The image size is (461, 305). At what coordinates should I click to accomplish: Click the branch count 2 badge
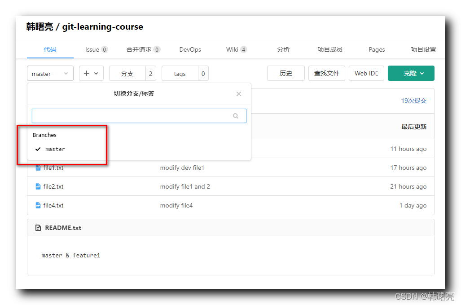pyautogui.click(x=150, y=73)
